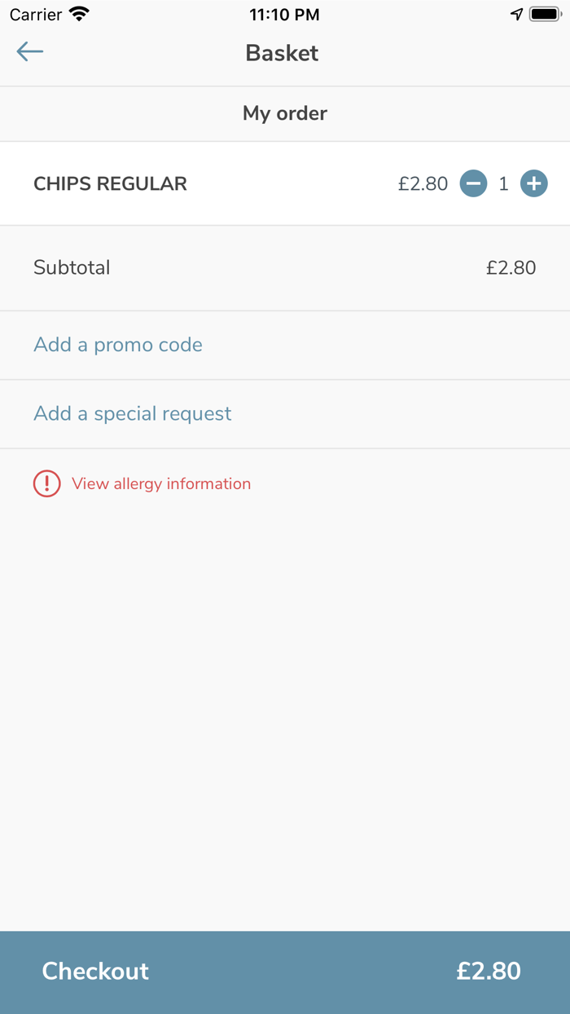The width and height of the screenshot is (570, 1014).
Task: Click the Chips Regular item price
Action: point(423,184)
